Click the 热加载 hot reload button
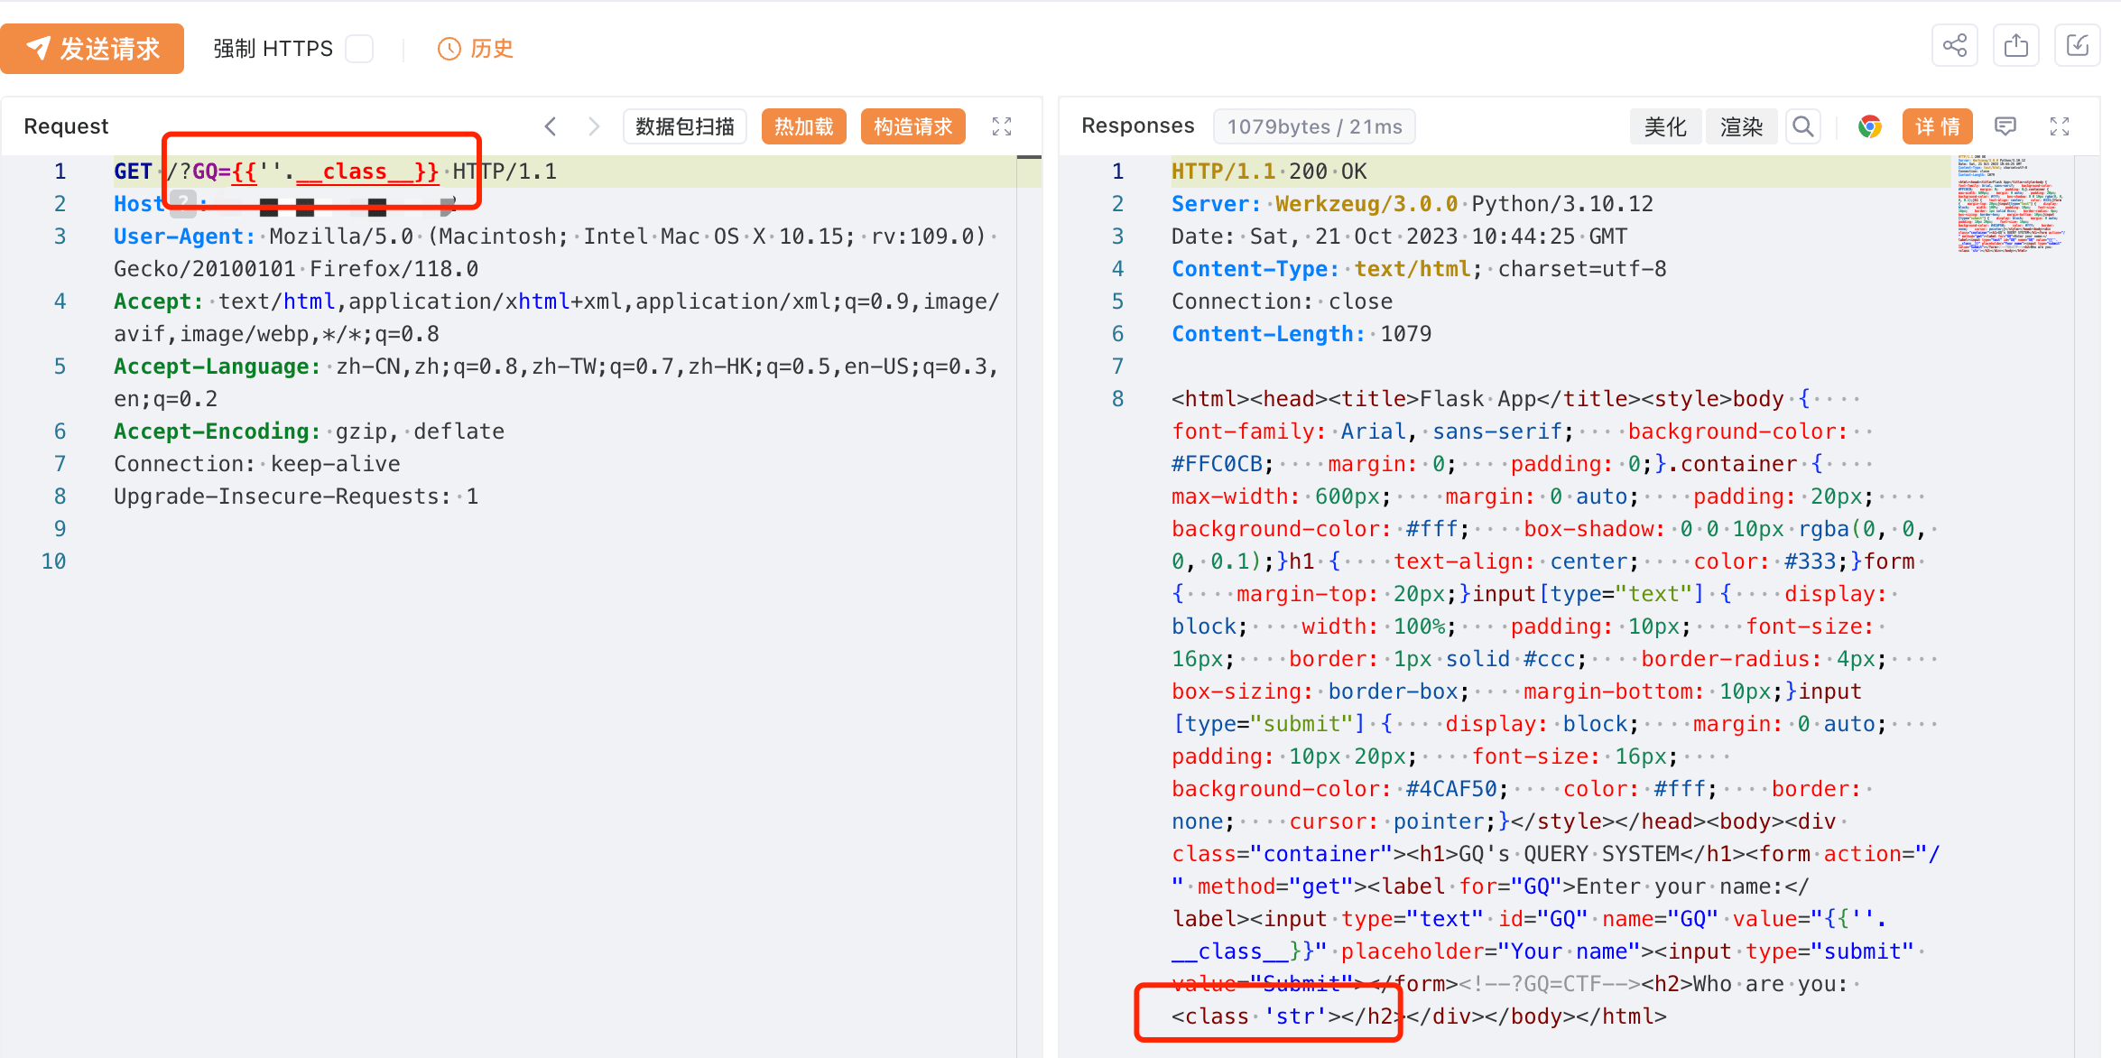The image size is (2121, 1058). pyautogui.click(x=803, y=126)
